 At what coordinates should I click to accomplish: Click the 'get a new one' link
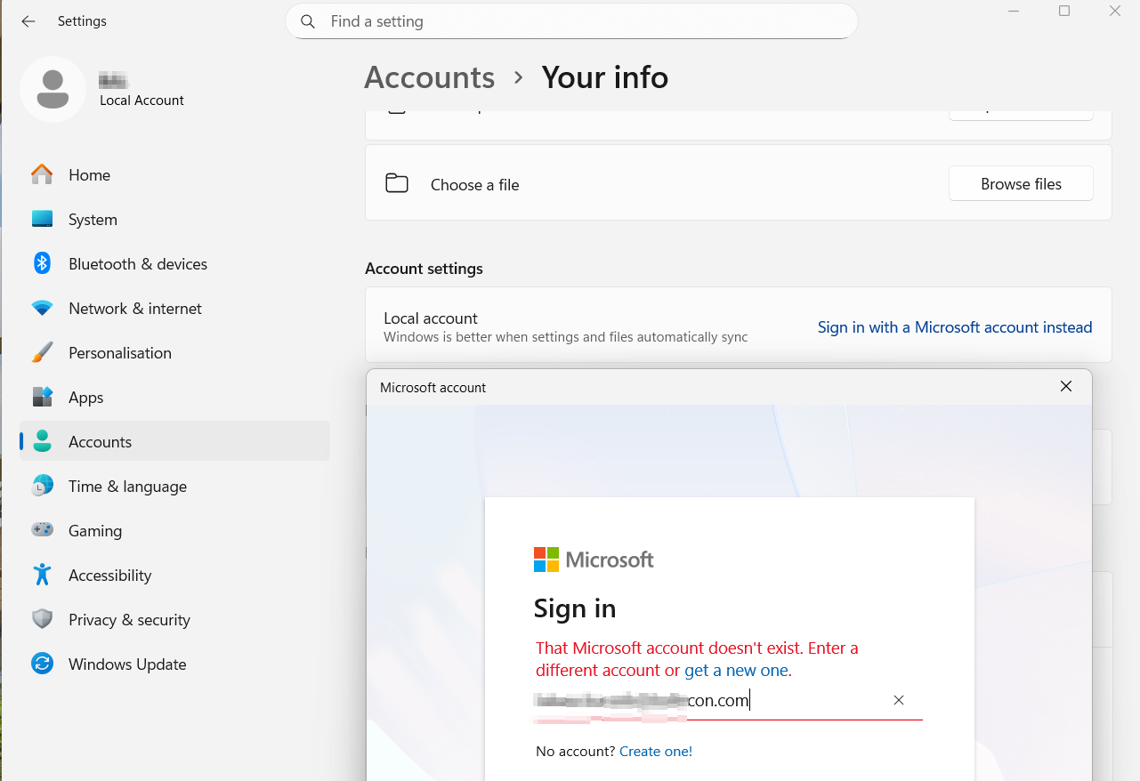pos(736,671)
